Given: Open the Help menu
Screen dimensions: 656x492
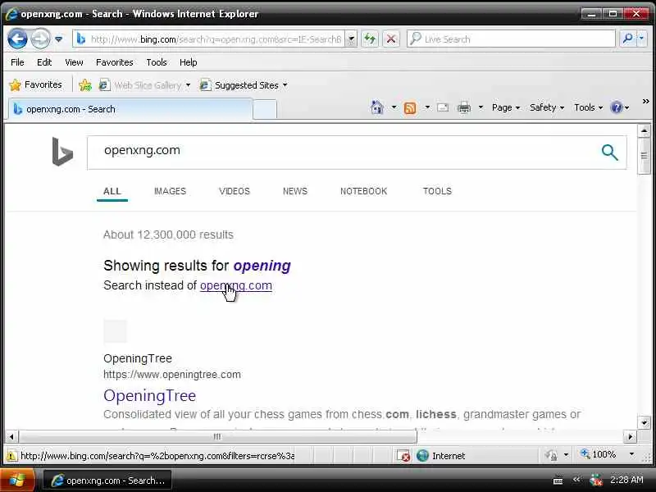Looking at the screenshot, I should pos(189,62).
